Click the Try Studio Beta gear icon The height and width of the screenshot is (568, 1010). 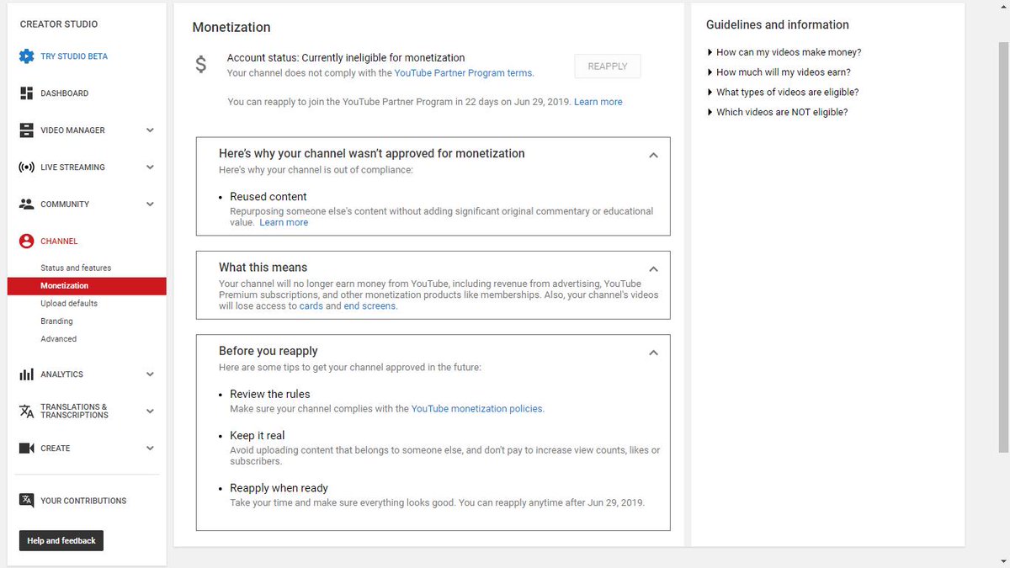pos(26,56)
